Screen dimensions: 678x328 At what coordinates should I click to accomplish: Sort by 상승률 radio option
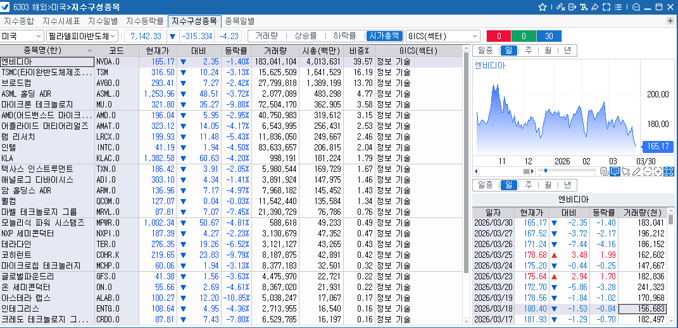coord(306,36)
